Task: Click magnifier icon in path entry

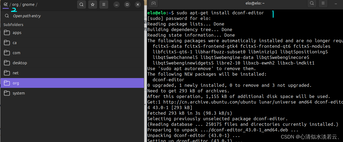Action: pyautogui.click(x=7, y=16)
